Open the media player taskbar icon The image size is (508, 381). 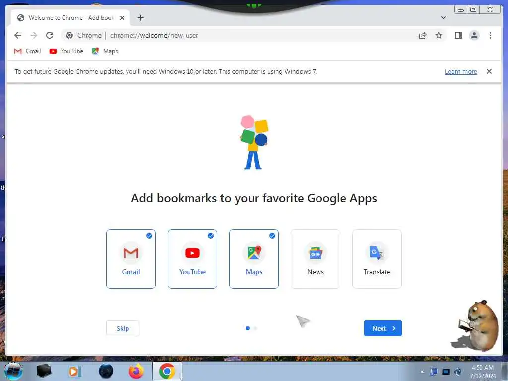[74, 371]
